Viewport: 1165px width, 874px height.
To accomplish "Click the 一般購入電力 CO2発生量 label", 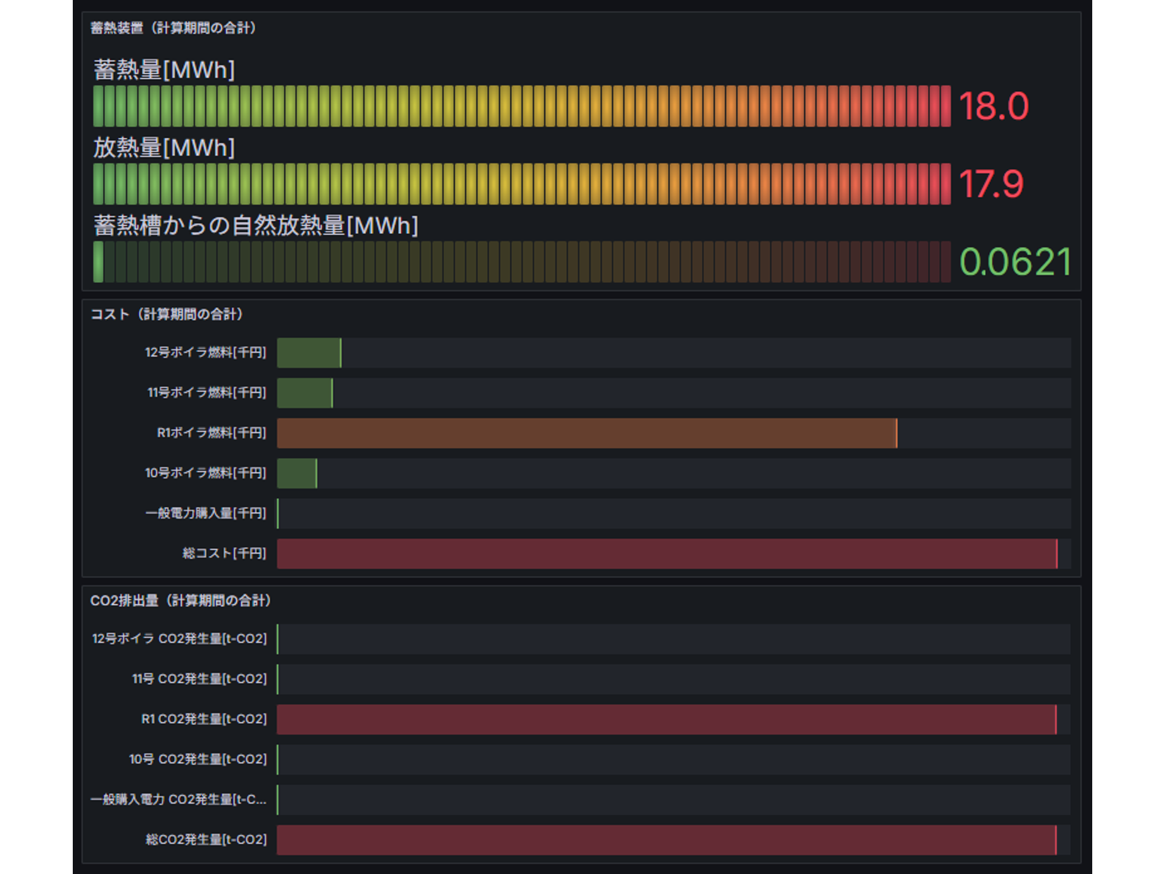I will [x=178, y=799].
